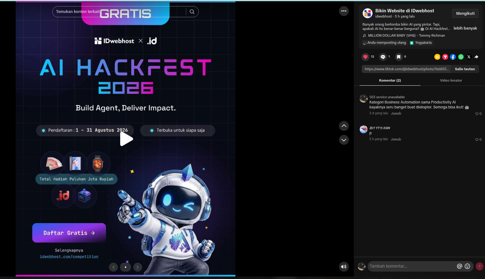The height and width of the screenshot is (279, 485).
Task: Reply to the 503 service unavailable comment
Action: coord(396,113)
